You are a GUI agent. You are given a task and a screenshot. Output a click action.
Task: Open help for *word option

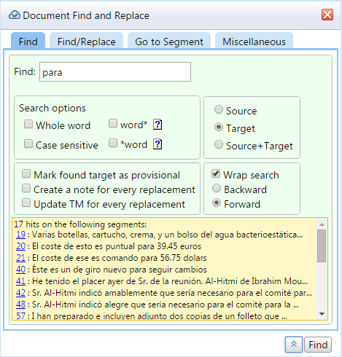click(158, 144)
